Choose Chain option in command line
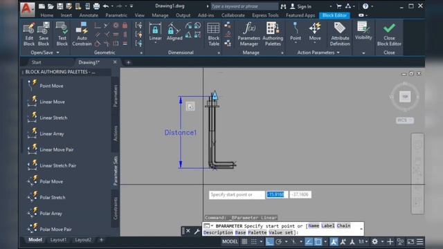Image resolution: width=443 pixels, height=249 pixels. click(x=343, y=226)
